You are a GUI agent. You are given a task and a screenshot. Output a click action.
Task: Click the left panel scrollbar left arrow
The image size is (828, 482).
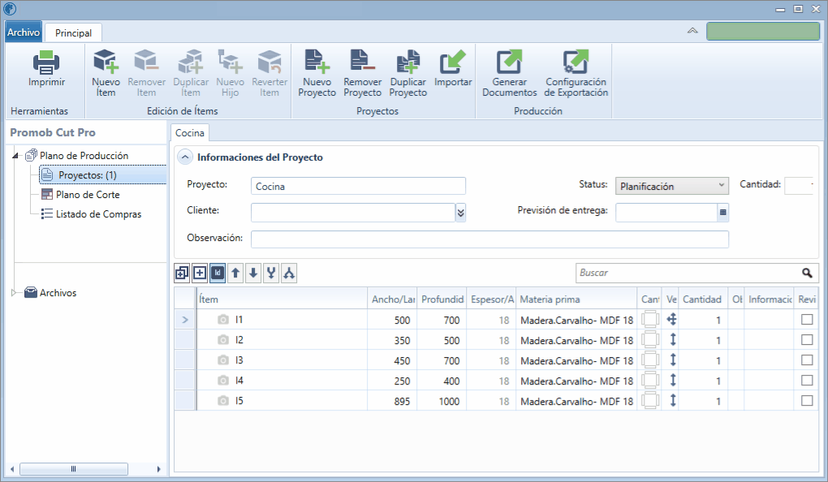tap(12, 469)
